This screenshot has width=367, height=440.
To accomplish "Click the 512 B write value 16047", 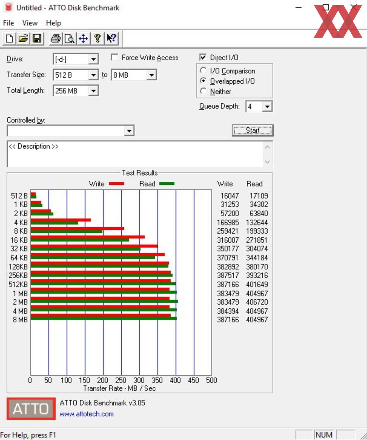I will [229, 196].
